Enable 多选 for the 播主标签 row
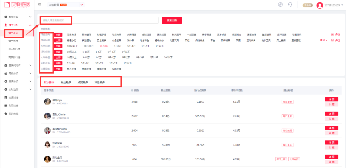The height and width of the screenshot is (168, 346). 336,40
